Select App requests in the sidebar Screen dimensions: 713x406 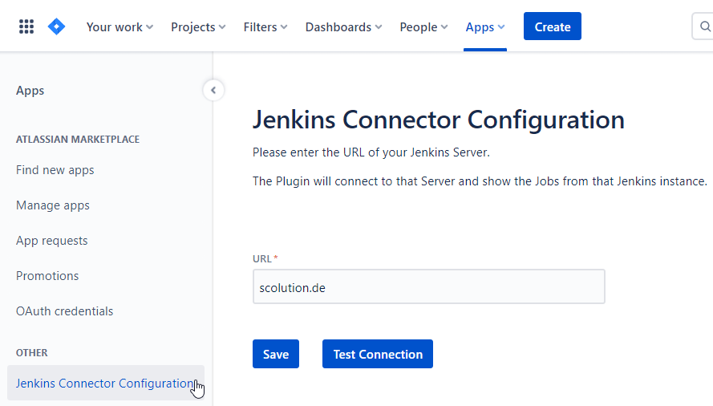click(x=52, y=241)
